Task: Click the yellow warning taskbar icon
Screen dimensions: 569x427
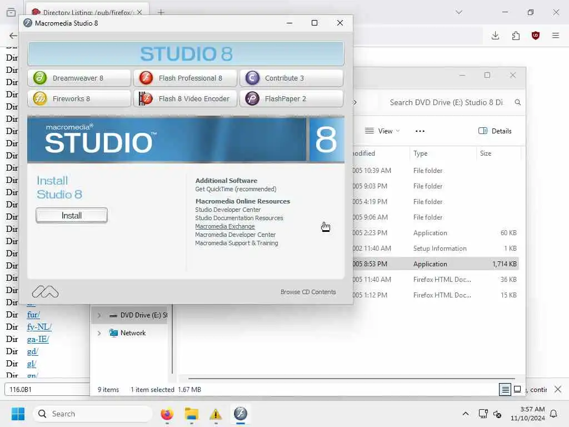Action: coord(216,414)
